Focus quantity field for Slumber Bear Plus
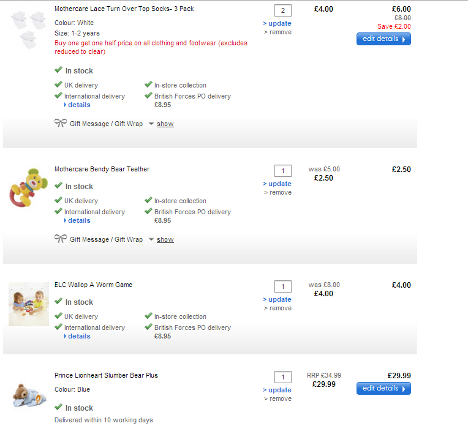 [282, 377]
